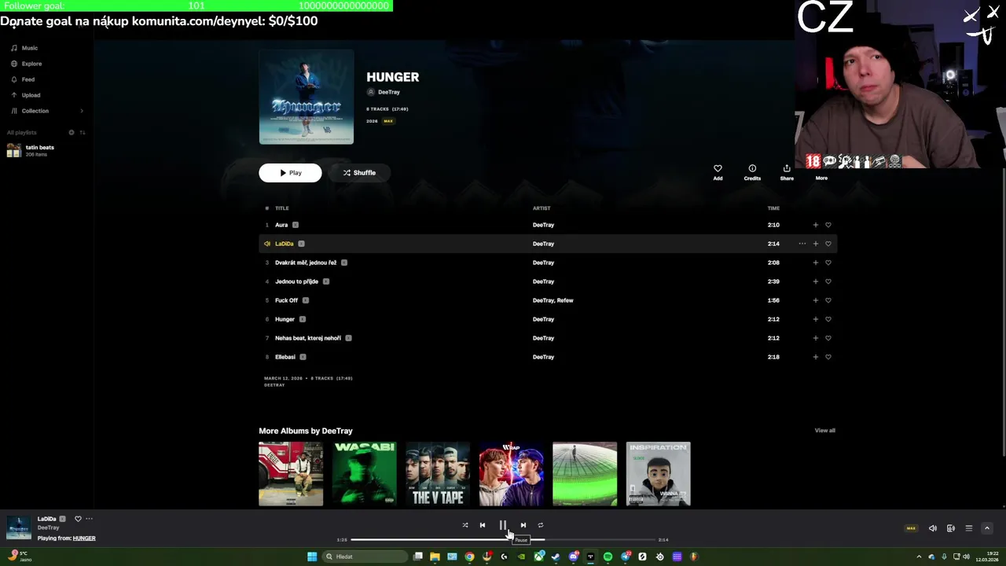Screen dimensions: 1006x566
Task: Click the taskbar search field Hledat
Action: [x=365, y=557]
